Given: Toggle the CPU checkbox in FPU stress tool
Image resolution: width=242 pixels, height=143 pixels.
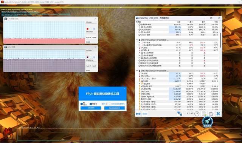Looking at the screenshot, I should pyautogui.click(x=82, y=104).
